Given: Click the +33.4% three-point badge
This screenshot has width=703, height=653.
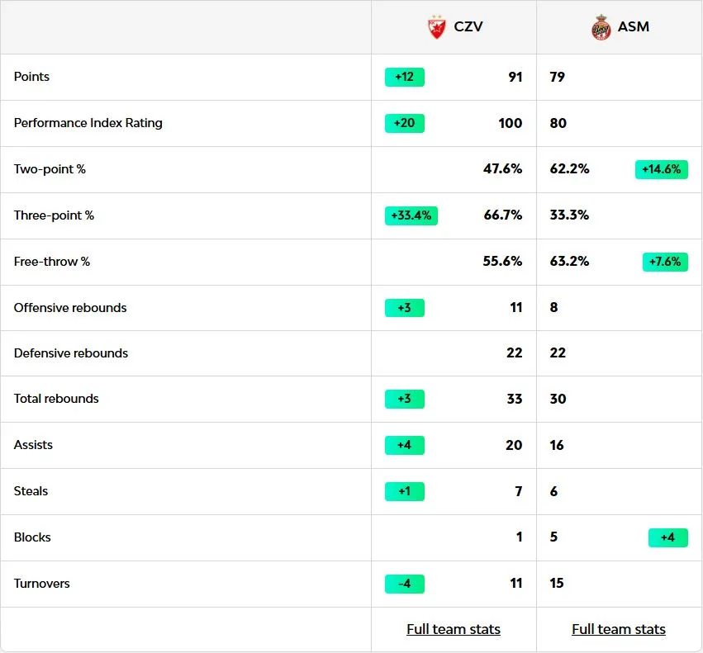Looking at the screenshot, I should [411, 215].
